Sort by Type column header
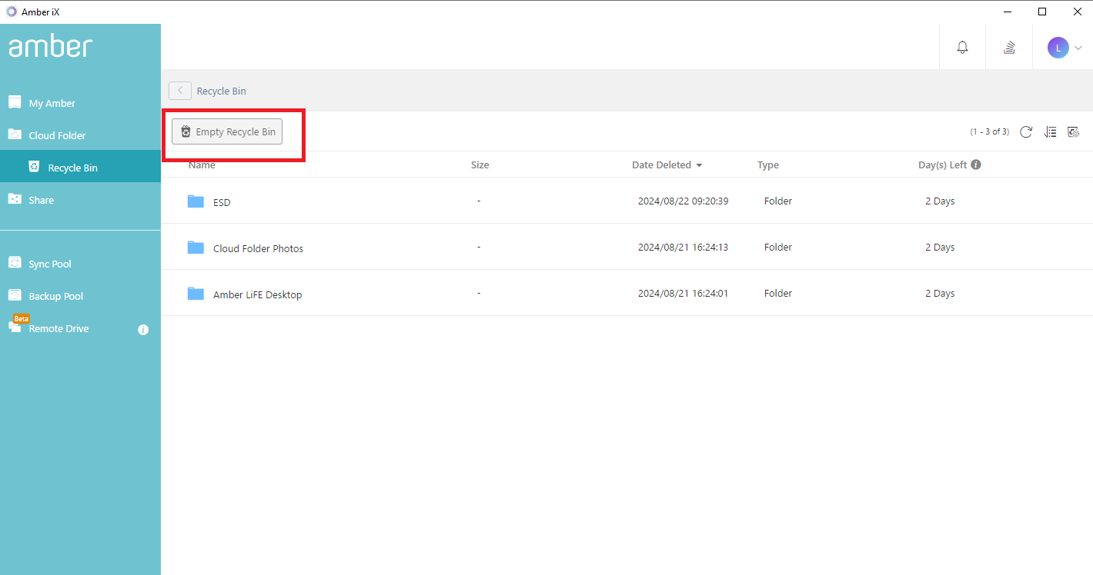The height and width of the screenshot is (575, 1093). pyautogui.click(x=768, y=165)
